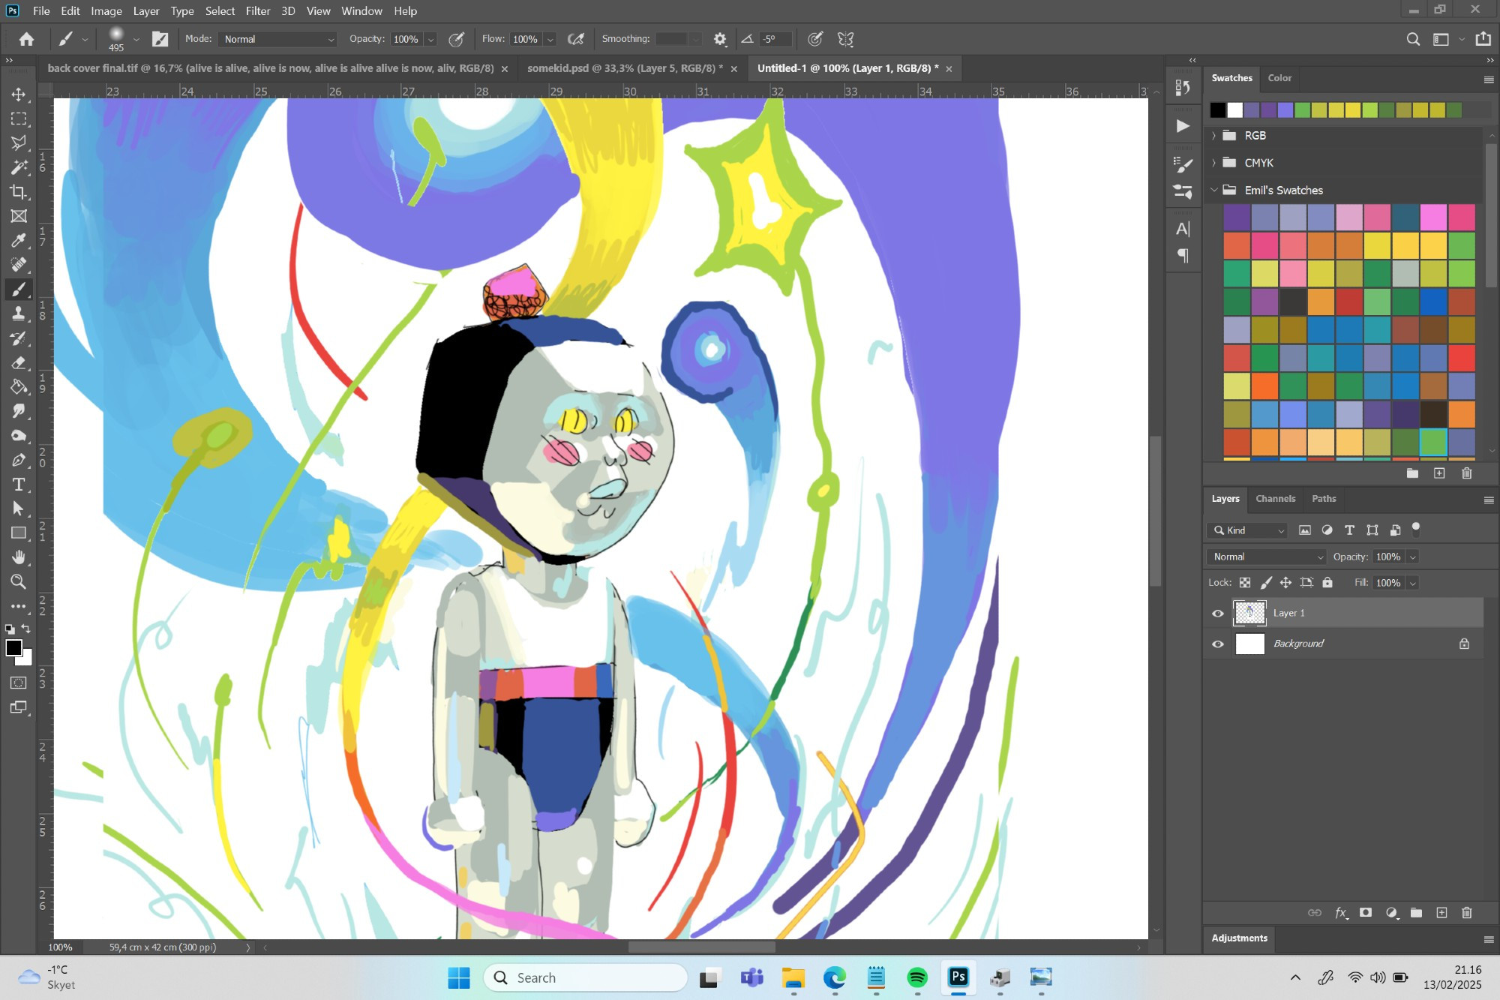The image size is (1500, 1000).
Task: Open layer blend mode Normal dropdown
Action: [x=1267, y=557]
